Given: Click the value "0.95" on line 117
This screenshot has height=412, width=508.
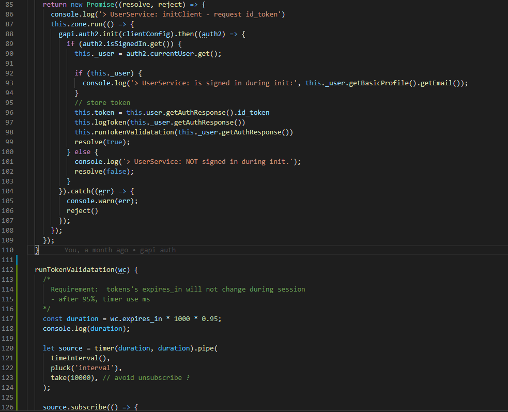Looking at the screenshot, I should point(210,318).
